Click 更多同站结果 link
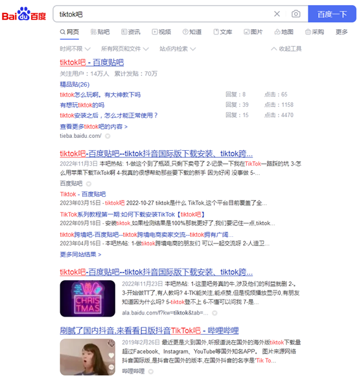This screenshot has width=359, height=378. 80,254
